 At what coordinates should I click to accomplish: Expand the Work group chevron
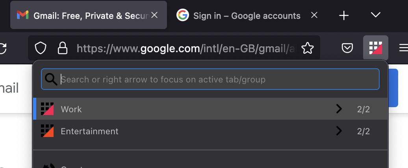click(x=339, y=109)
